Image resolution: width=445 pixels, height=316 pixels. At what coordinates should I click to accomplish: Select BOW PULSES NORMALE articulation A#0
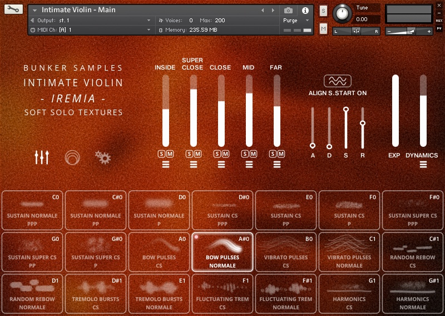(x=222, y=252)
